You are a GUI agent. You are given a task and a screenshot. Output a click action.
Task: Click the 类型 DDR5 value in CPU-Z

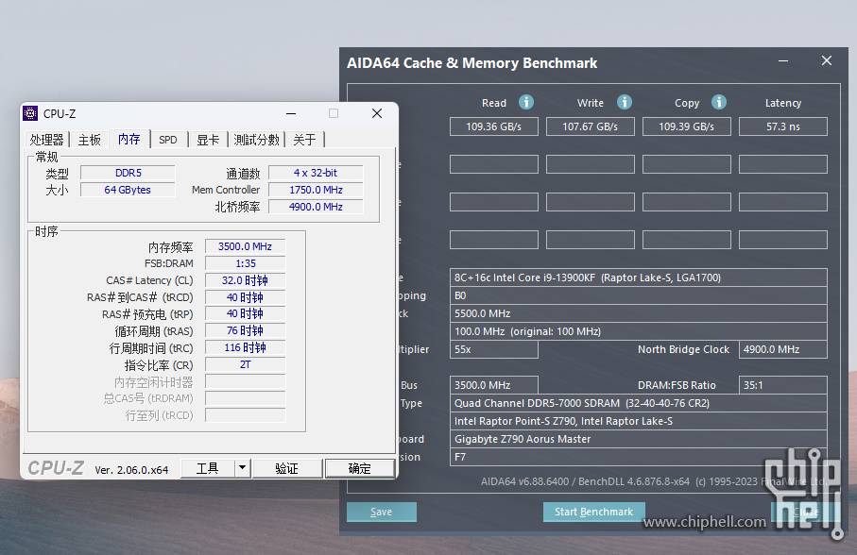(128, 173)
